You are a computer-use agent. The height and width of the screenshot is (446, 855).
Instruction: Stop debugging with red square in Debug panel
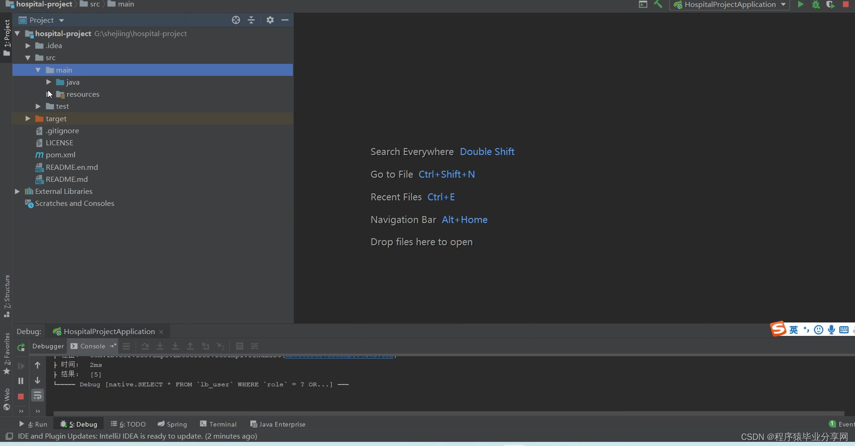(21, 396)
